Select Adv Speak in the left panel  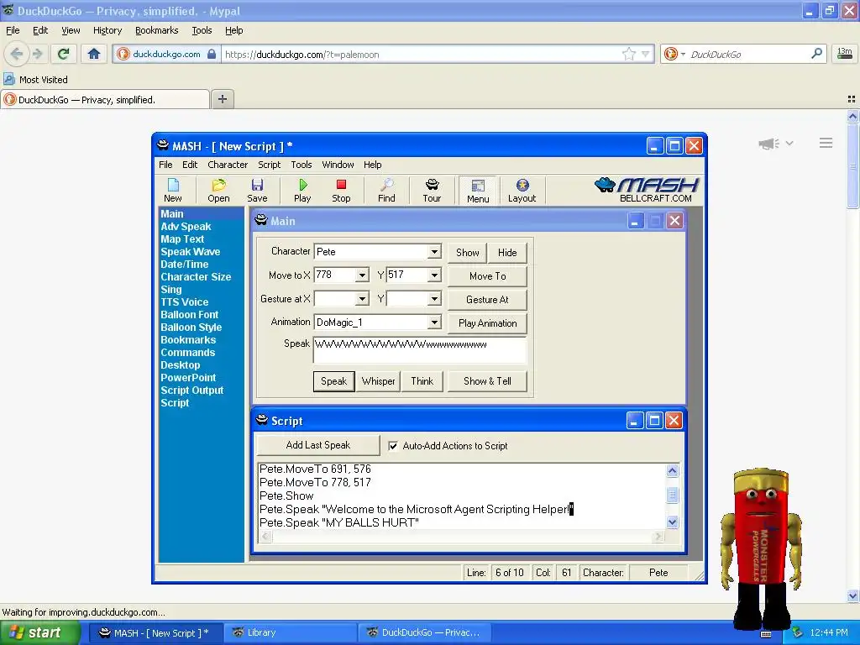pos(186,227)
